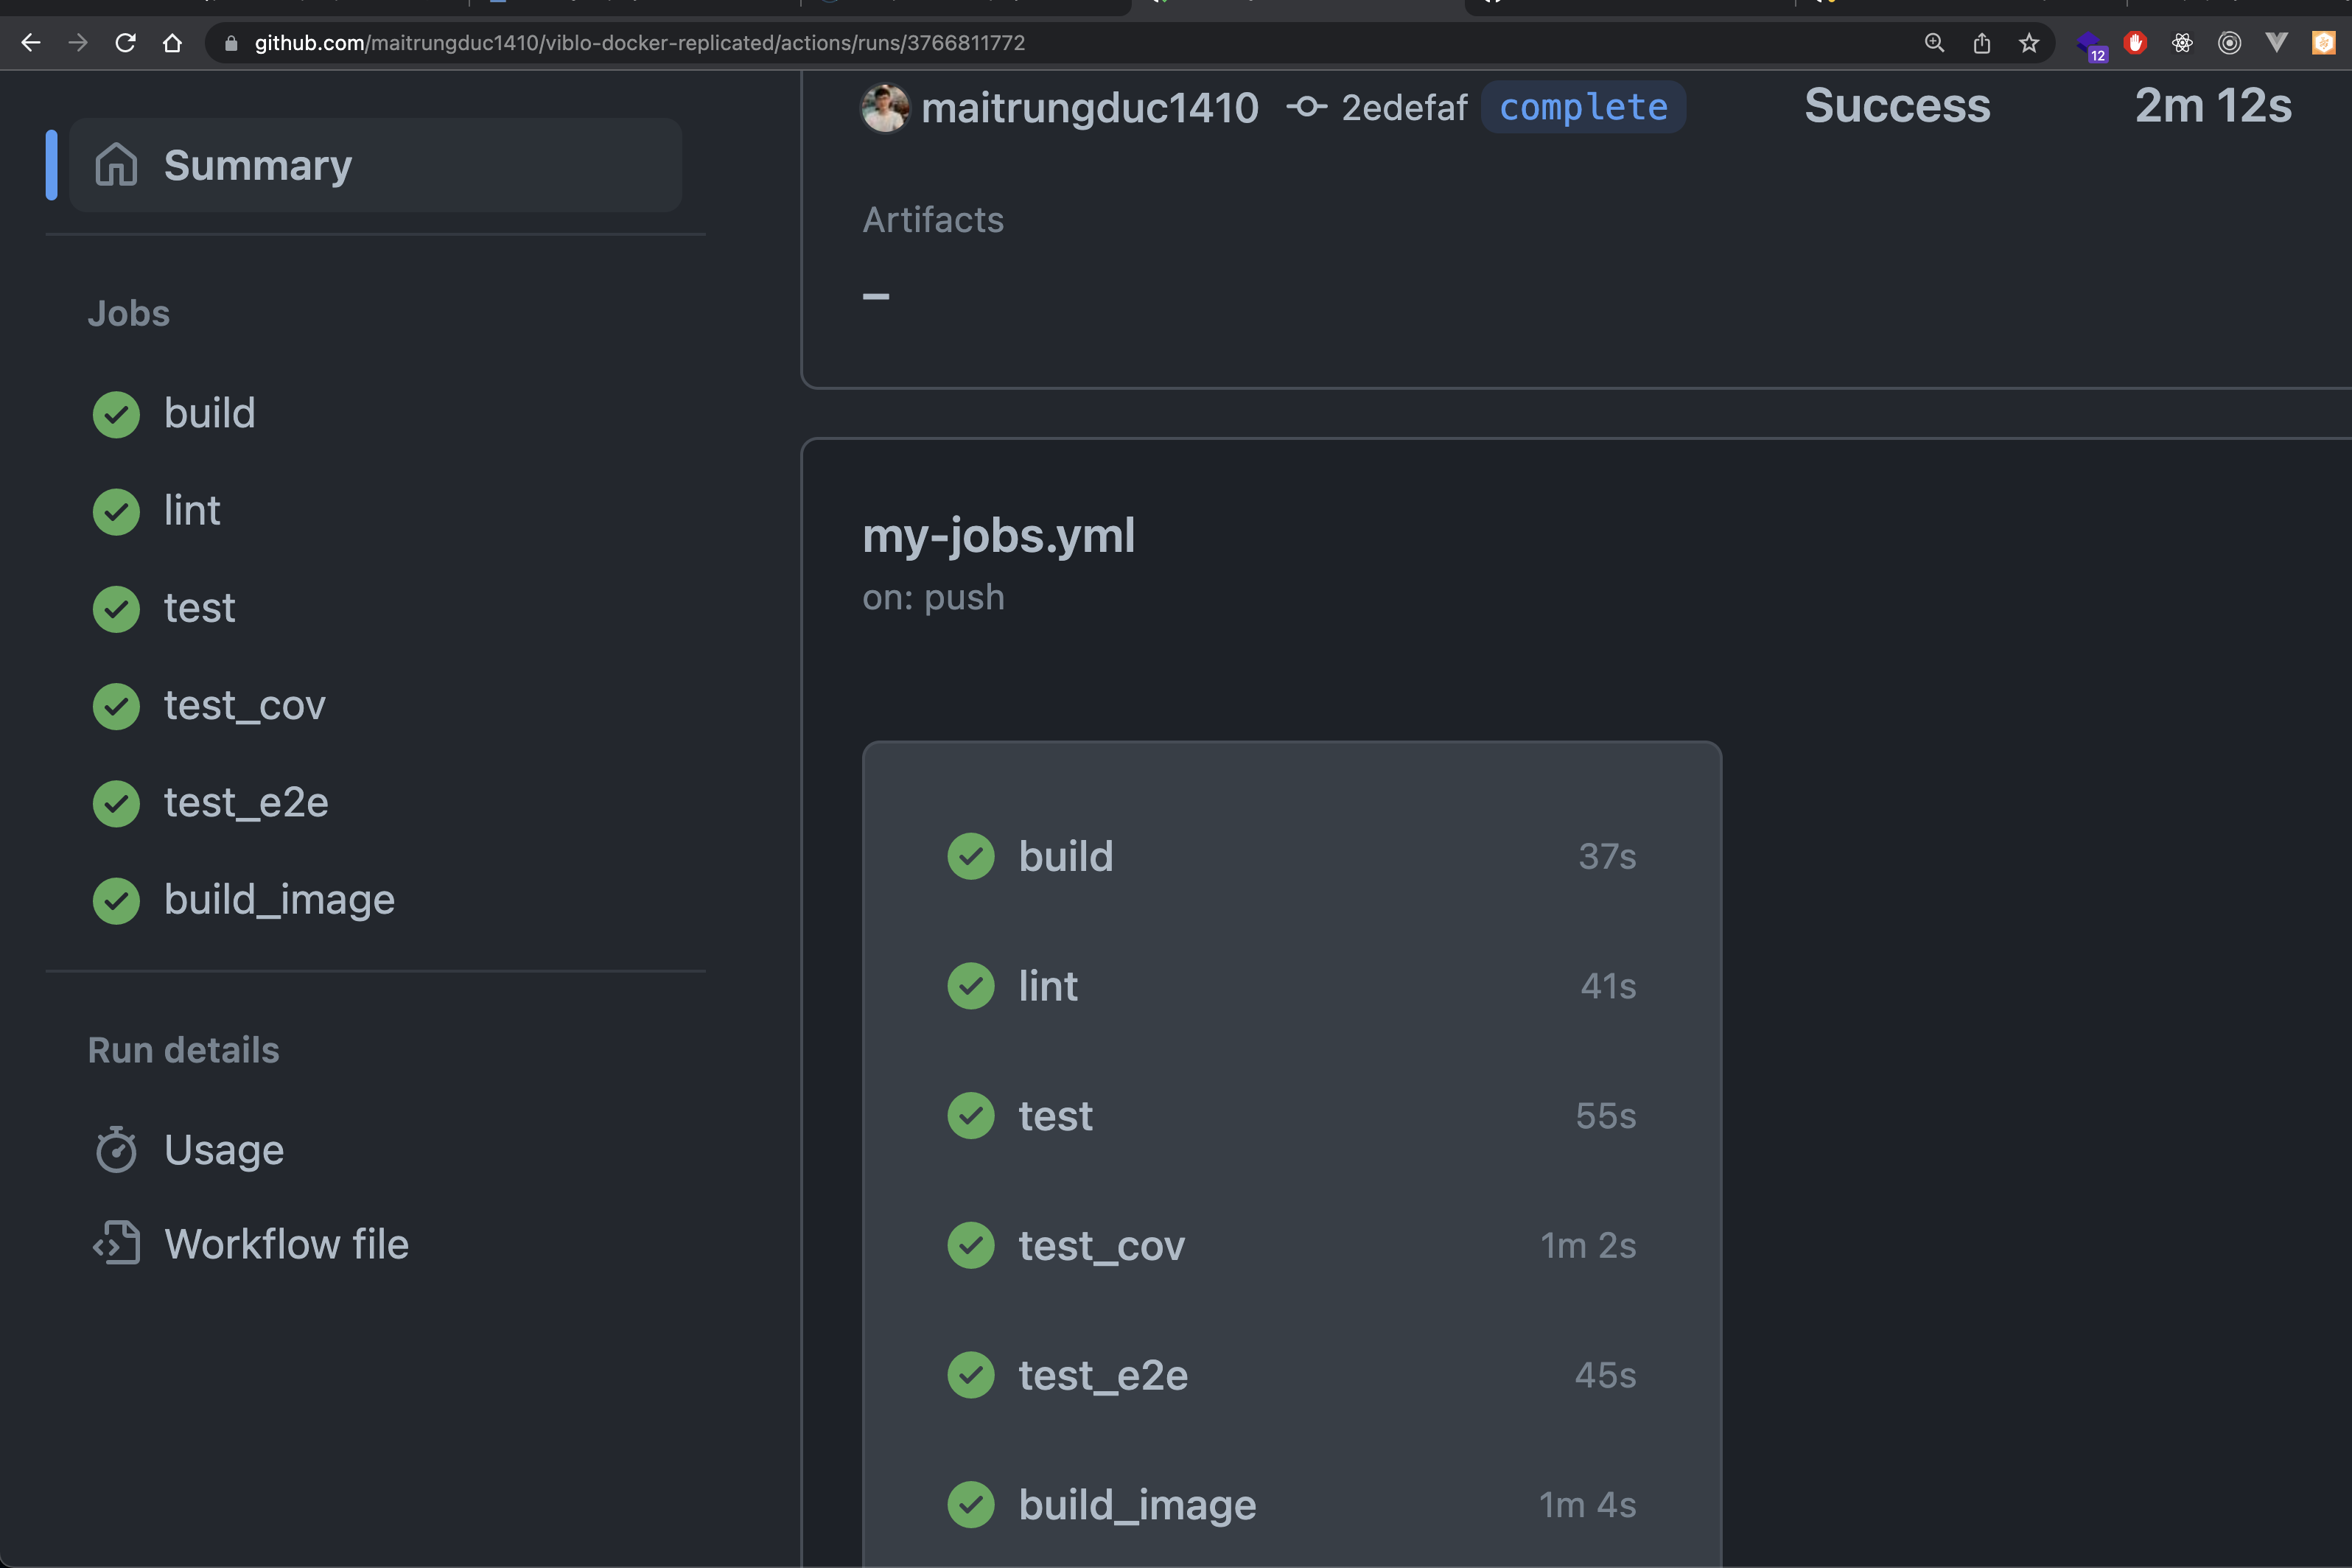Click the Artifacts label
The width and height of the screenshot is (2352, 1568).
point(933,220)
